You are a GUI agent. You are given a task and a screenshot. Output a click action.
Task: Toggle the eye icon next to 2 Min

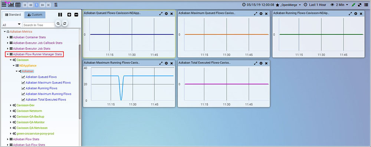point(332,5)
